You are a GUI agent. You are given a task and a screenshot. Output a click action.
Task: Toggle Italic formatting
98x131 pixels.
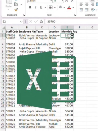click(36, 7)
